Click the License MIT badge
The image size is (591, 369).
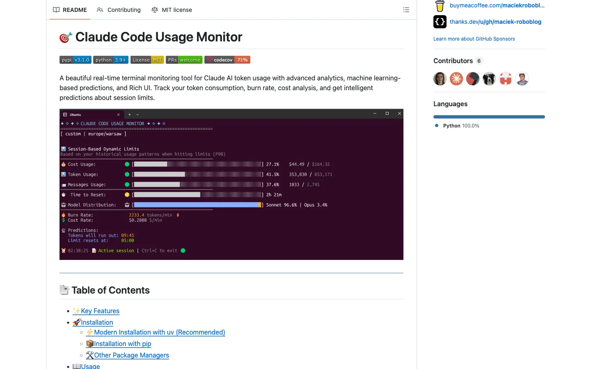click(x=147, y=60)
